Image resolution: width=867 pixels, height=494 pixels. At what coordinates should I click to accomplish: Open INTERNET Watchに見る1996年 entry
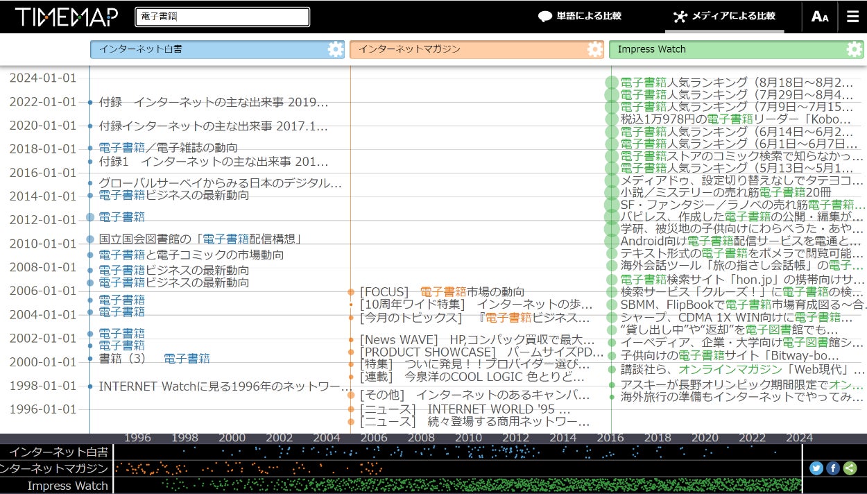[x=224, y=386]
